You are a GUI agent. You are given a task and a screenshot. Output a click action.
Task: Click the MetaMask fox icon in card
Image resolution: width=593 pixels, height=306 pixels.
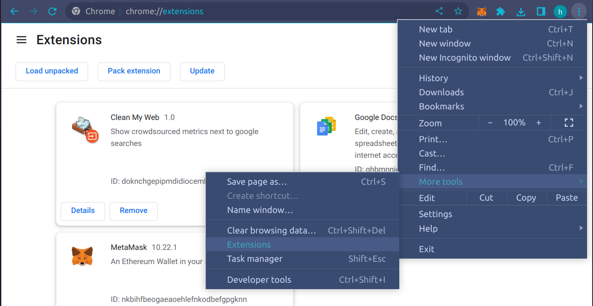pyautogui.click(x=82, y=256)
